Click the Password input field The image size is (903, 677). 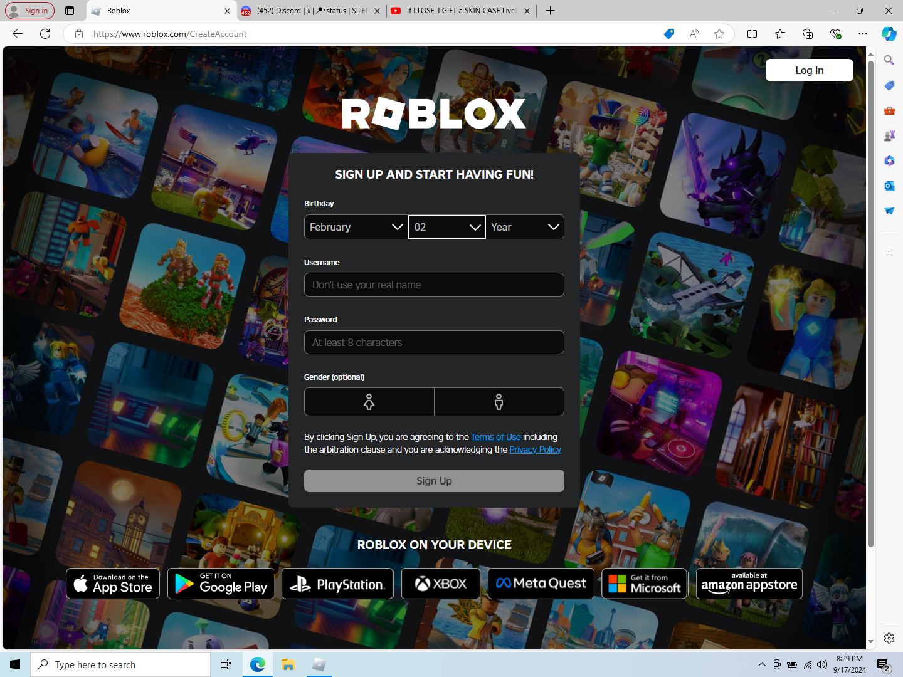coord(434,342)
